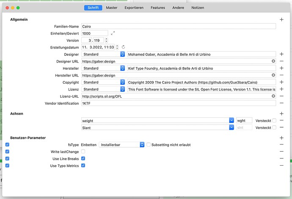Add a new axis in Achsen

pyautogui.click(x=281, y=114)
